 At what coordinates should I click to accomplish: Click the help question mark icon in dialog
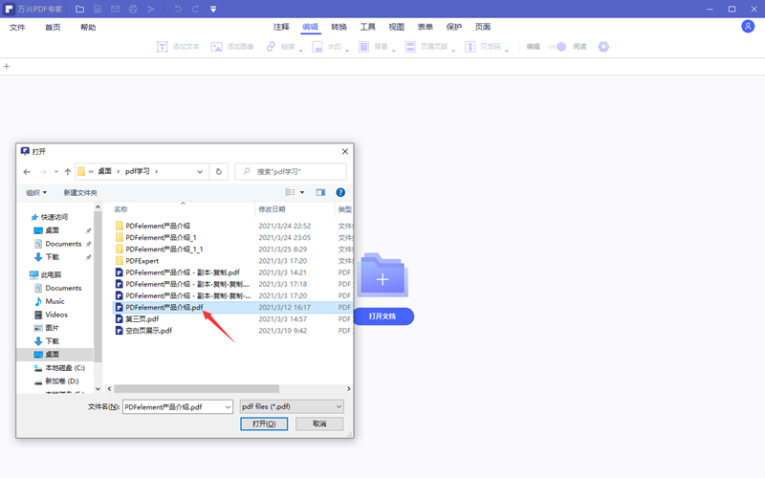340,192
